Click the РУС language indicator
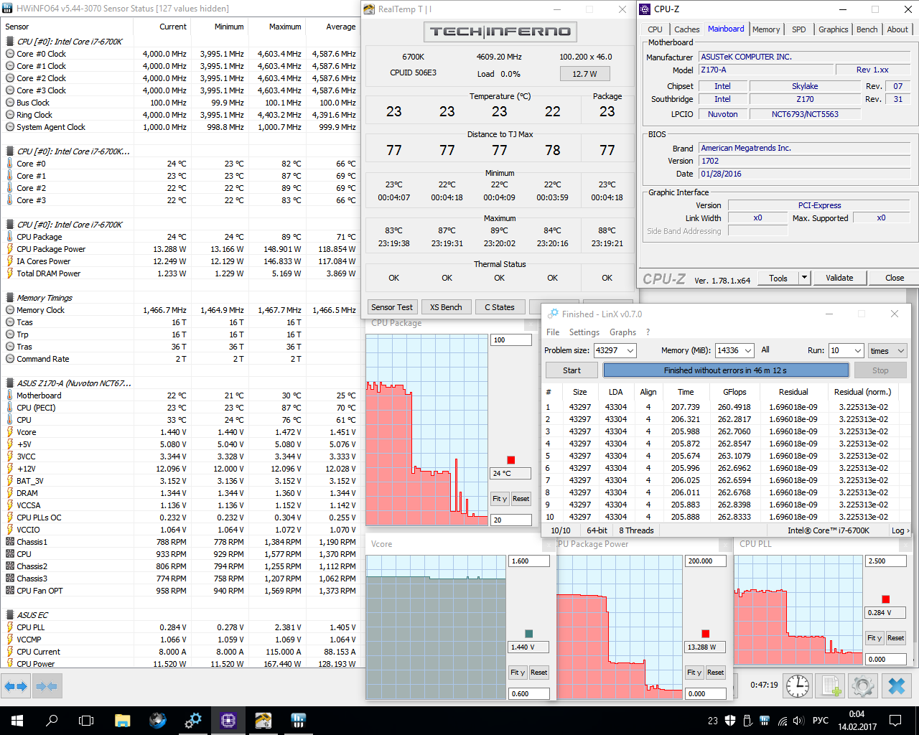Screen dimensions: 919x735 tap(821, 721)
